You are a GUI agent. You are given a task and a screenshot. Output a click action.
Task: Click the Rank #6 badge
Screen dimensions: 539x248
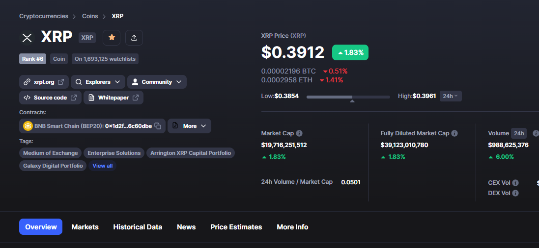pos(32,59)
